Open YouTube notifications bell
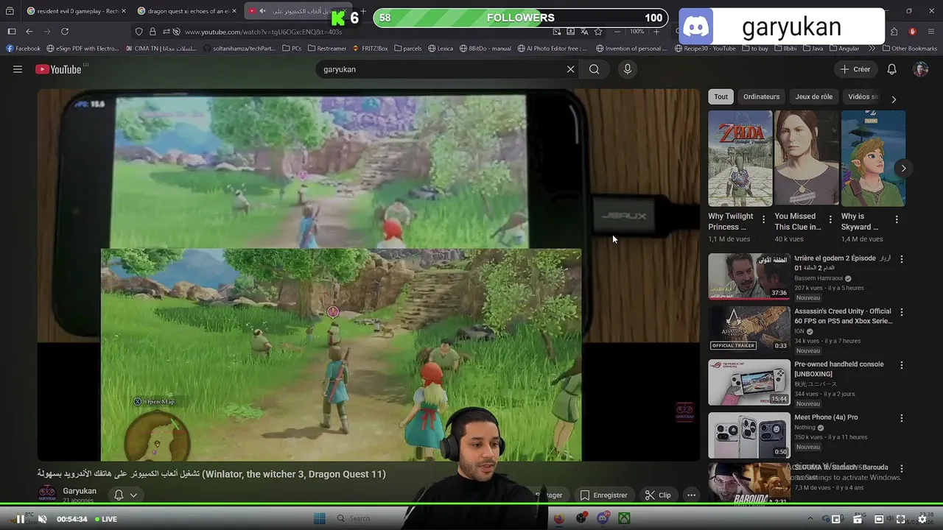The image size is (943, 530). tap(891, 69)
